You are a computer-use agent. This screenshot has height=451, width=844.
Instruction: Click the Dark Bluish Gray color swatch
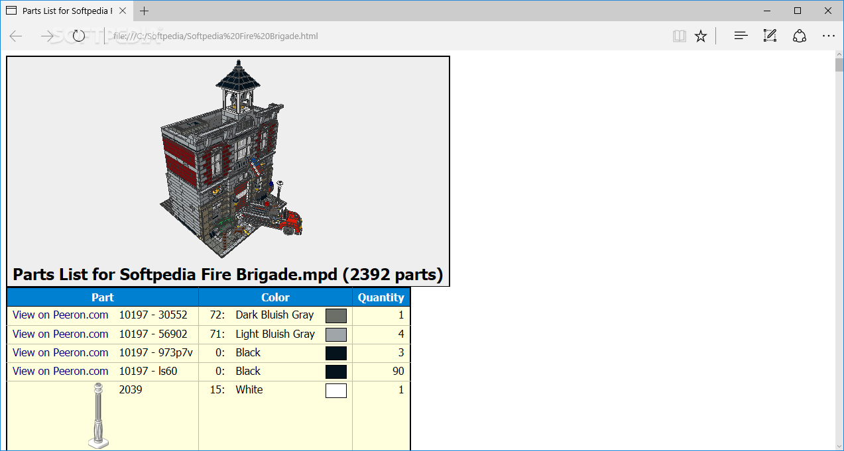336,316
